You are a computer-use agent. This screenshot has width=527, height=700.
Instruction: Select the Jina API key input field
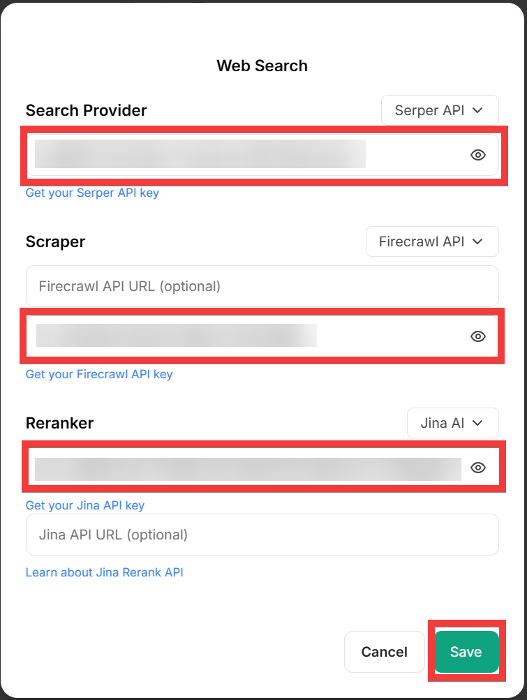(x=244, y=468)
